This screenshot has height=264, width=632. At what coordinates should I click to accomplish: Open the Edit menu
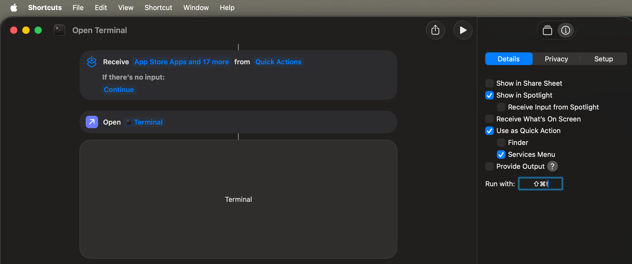tap(101, 8)
